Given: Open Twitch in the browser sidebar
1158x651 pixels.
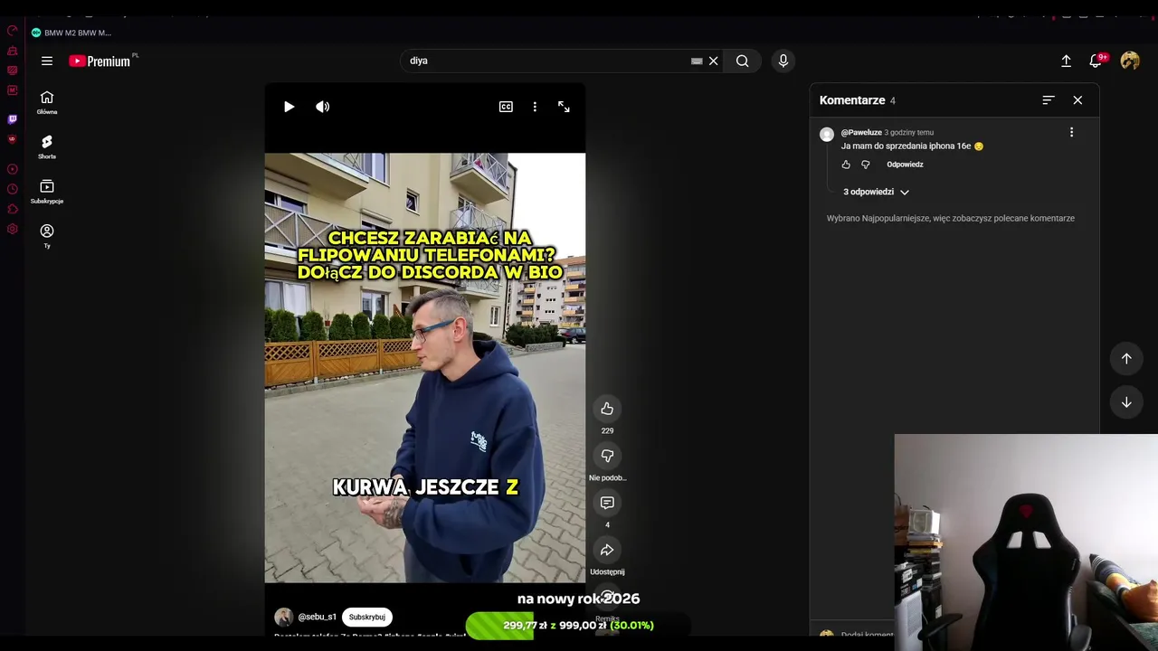Looking at the screenshot, I should pos(12,118).
